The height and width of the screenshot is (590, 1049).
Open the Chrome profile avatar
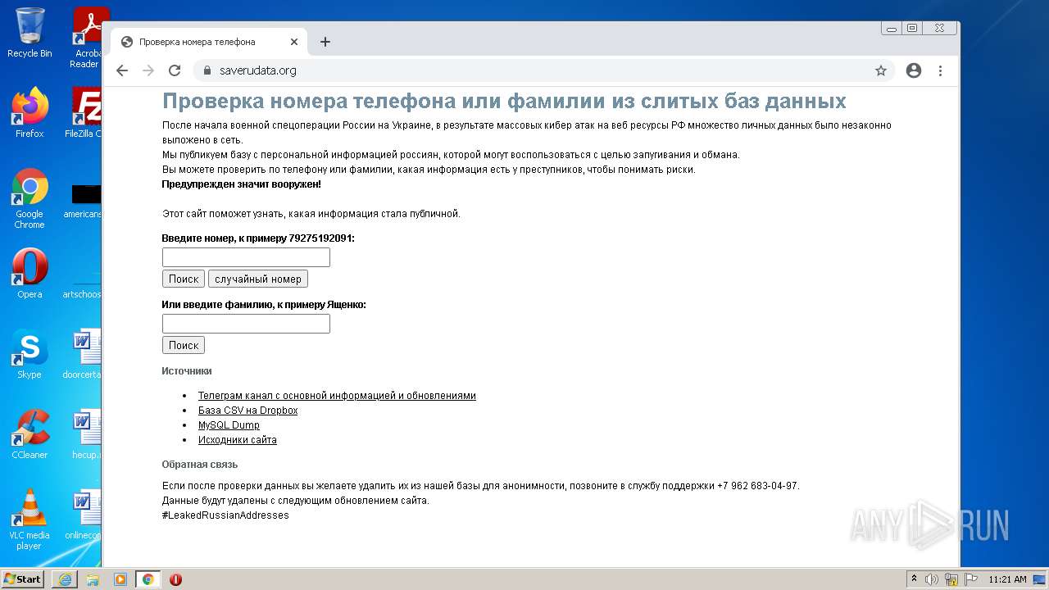tap(914, 70)
